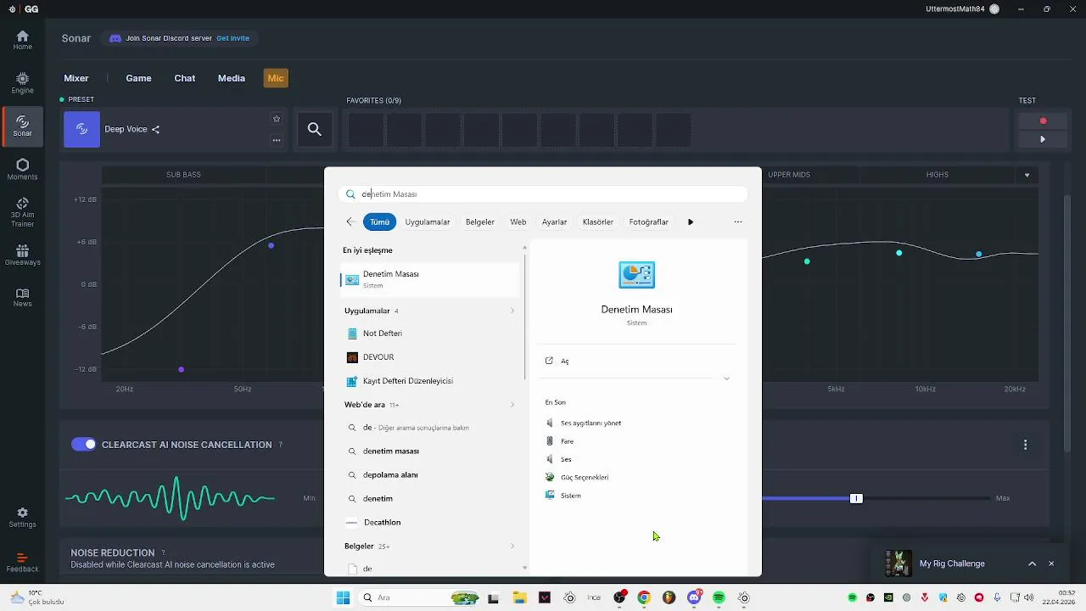
Task: Expand Belgeler results section chevron
Action: click(512, 546)
